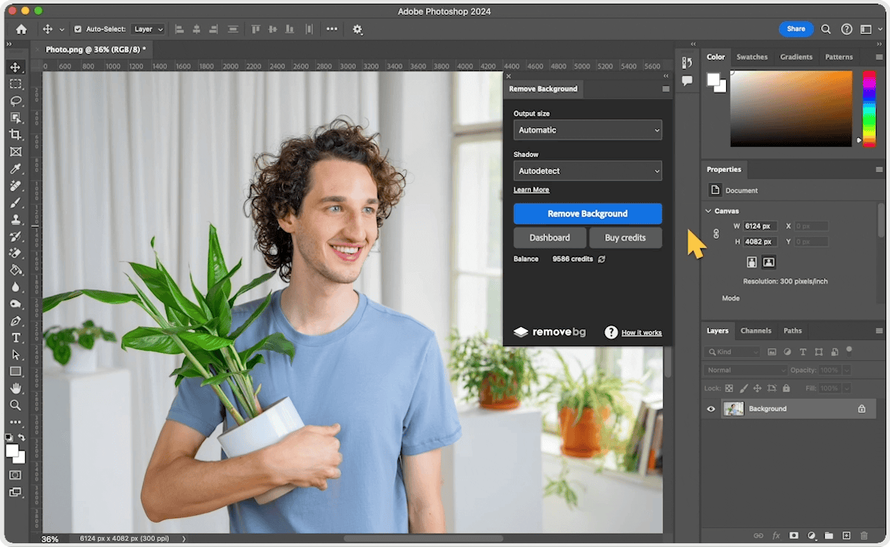The height and width of the screenshot is (547, 890).
Task: Select the Zoom tool
Action: click(x=16, y=405)
